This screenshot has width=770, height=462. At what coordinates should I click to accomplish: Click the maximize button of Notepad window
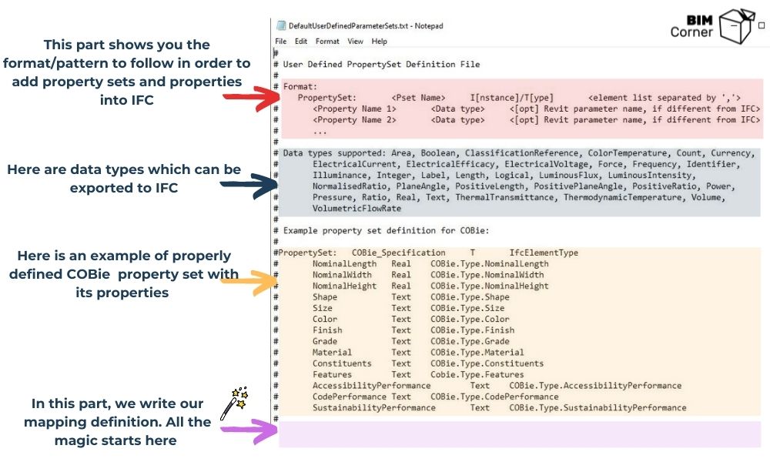coord(762,25)
